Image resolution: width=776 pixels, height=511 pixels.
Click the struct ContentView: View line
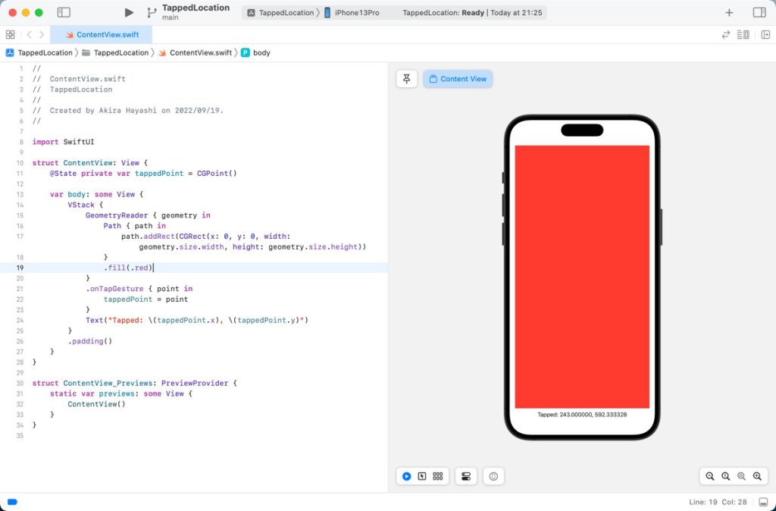point(90,163)
